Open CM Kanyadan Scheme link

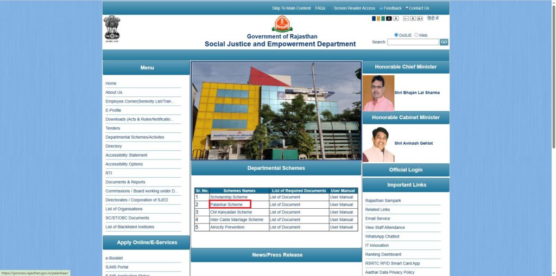coord(231,212)
